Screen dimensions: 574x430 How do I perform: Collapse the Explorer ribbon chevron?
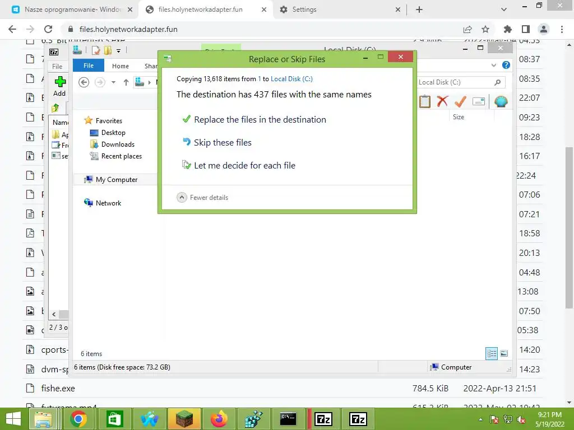(494, 65)
